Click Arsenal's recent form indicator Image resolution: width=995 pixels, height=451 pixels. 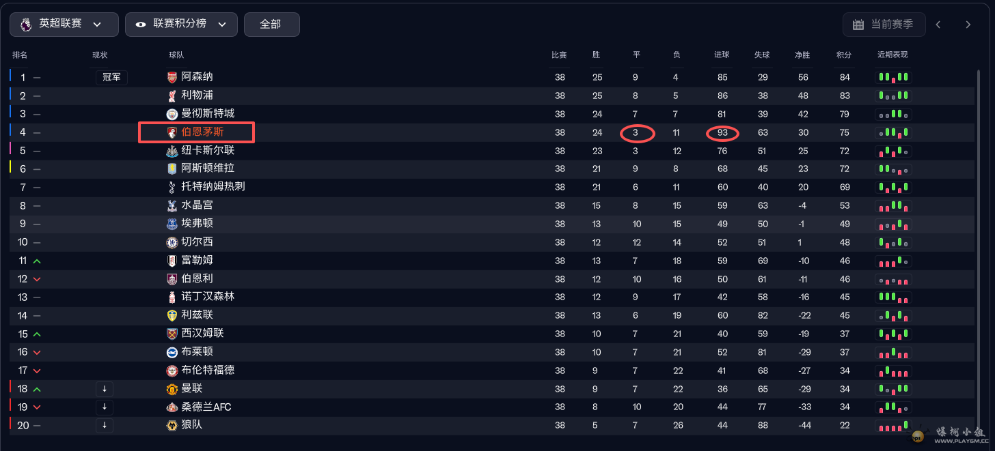[893, 77]
